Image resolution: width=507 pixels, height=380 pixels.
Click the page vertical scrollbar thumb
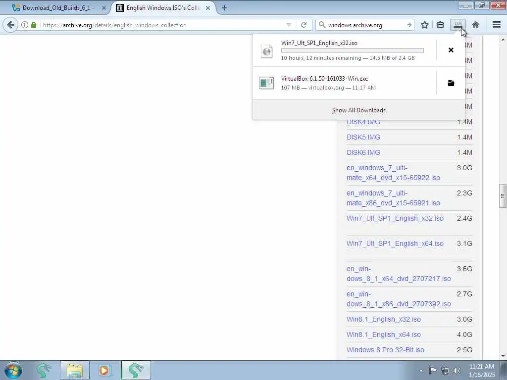[x=503, y=196]
